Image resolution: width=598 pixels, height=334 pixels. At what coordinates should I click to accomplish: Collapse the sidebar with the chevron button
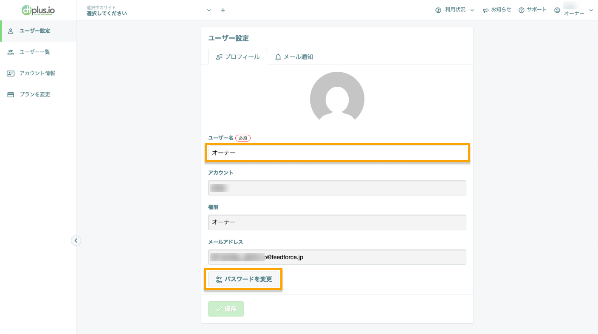tap(76, 241)
